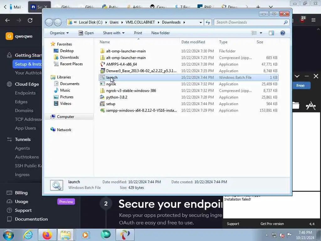This screenshot has width=321, height=241.
Task: Click Endpoints in ngrok sidebar
Action: (25, 93)
